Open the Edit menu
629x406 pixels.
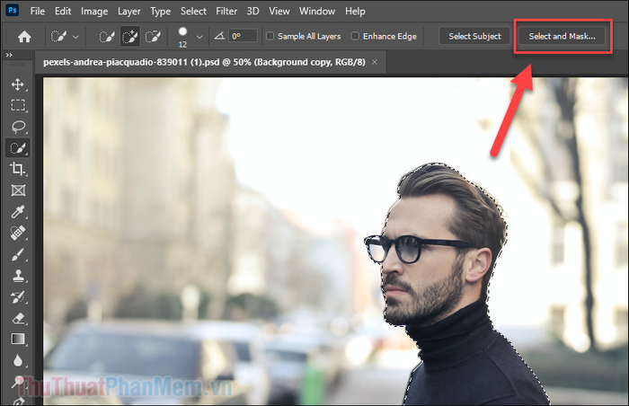[63, 12]
